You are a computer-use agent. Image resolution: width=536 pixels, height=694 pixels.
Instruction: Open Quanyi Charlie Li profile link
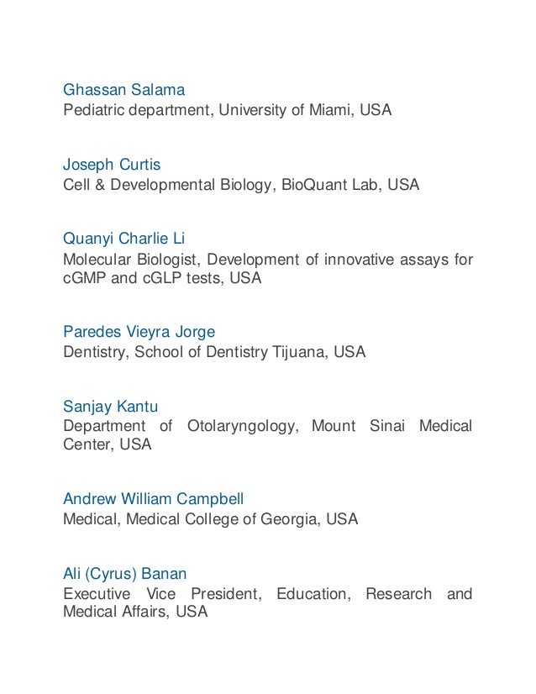coord(124,239)
